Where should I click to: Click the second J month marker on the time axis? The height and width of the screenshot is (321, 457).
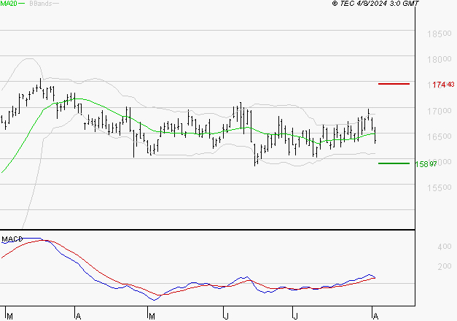[x=295, y=317]
